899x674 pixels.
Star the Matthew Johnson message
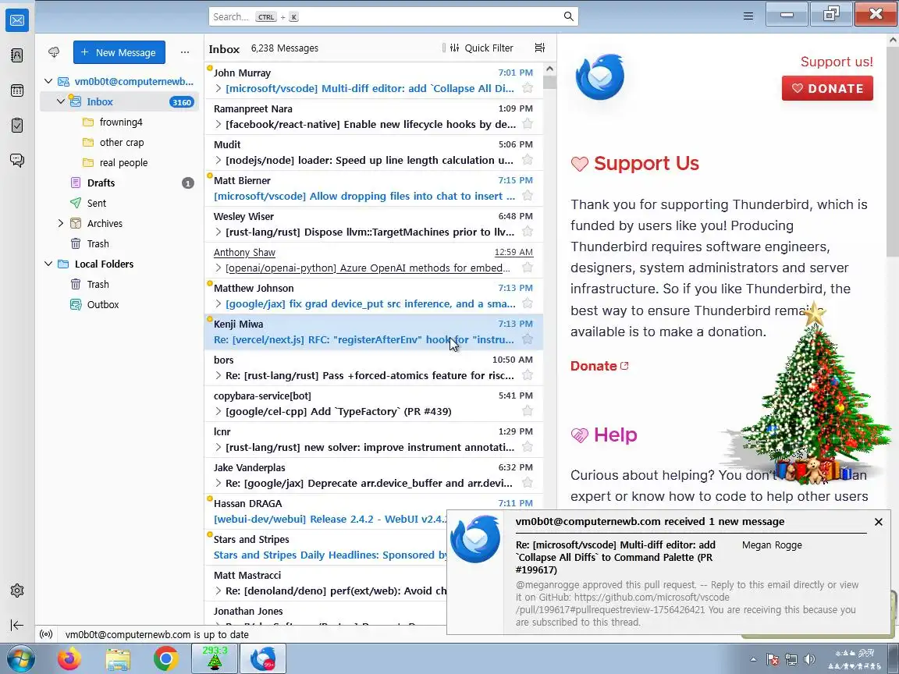[x=528, y=303]
